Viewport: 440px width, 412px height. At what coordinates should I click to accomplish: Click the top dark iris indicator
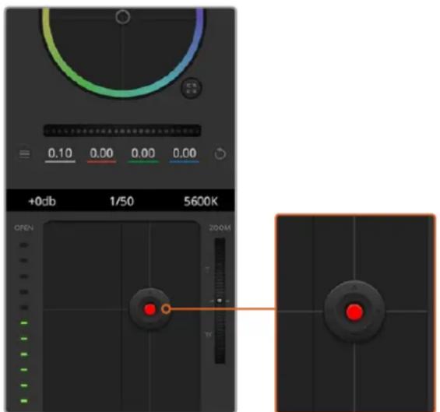(24, 245)
